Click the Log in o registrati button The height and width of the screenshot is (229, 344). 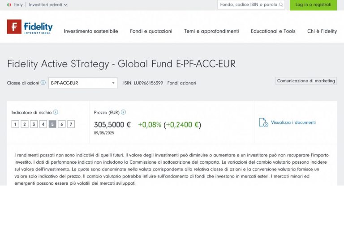(x=313, y=5)
